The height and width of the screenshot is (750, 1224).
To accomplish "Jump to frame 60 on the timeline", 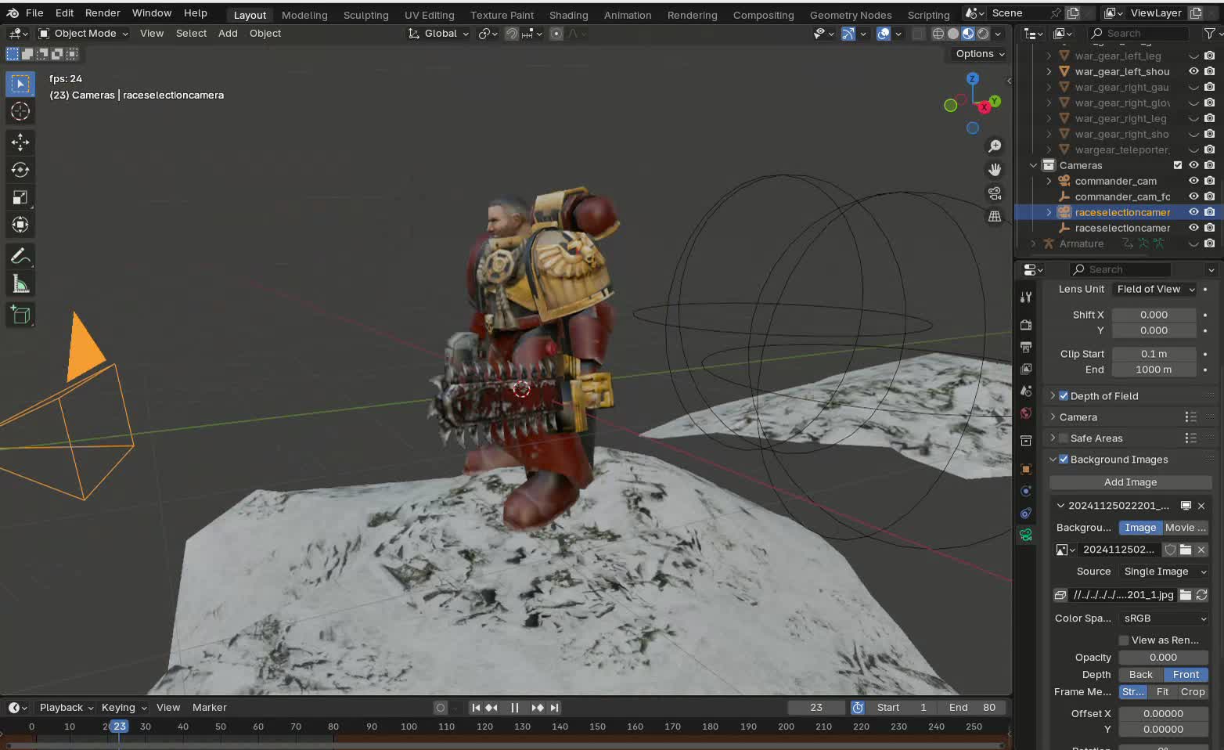I will tap(257, 727).
